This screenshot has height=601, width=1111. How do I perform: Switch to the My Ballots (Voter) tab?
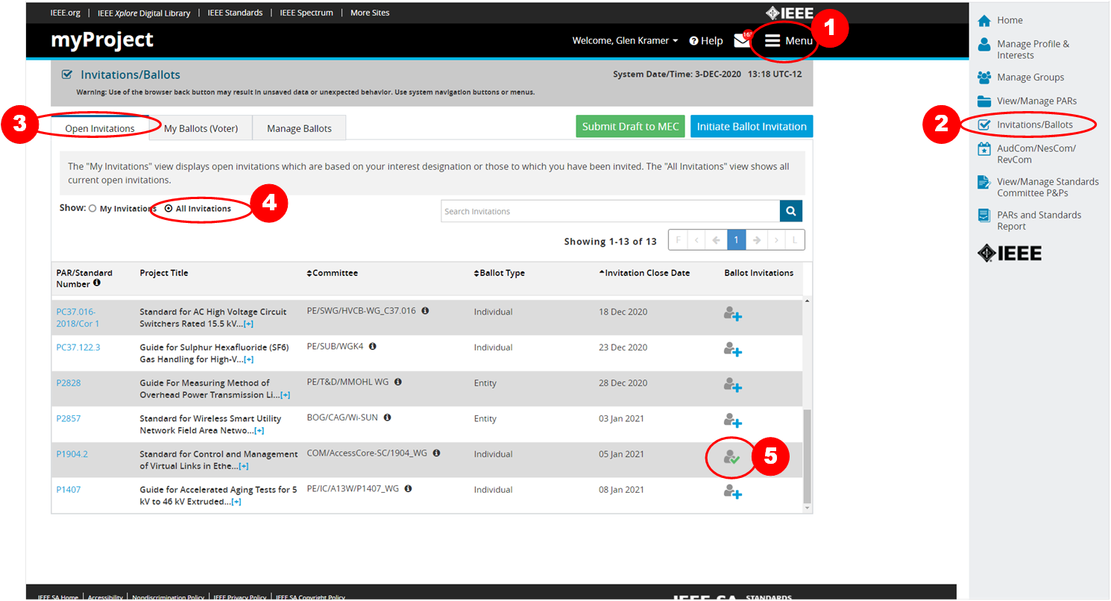point(201,128)
